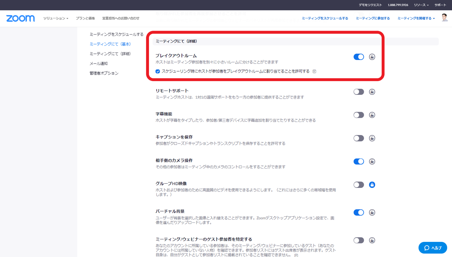Turn off ブレイクアウトルーム toggle
Image resolution: width=452 pixels, height=257 pixels.
(359, 57)
